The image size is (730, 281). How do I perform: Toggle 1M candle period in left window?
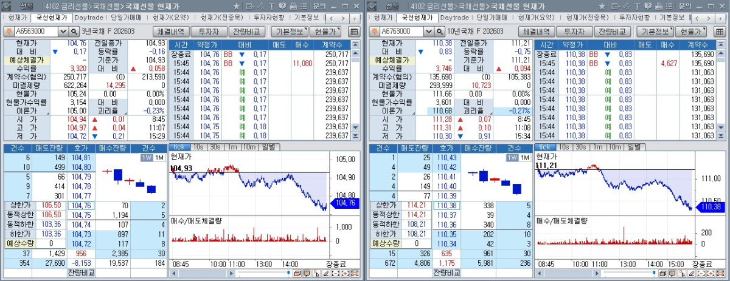click(159, 157)
